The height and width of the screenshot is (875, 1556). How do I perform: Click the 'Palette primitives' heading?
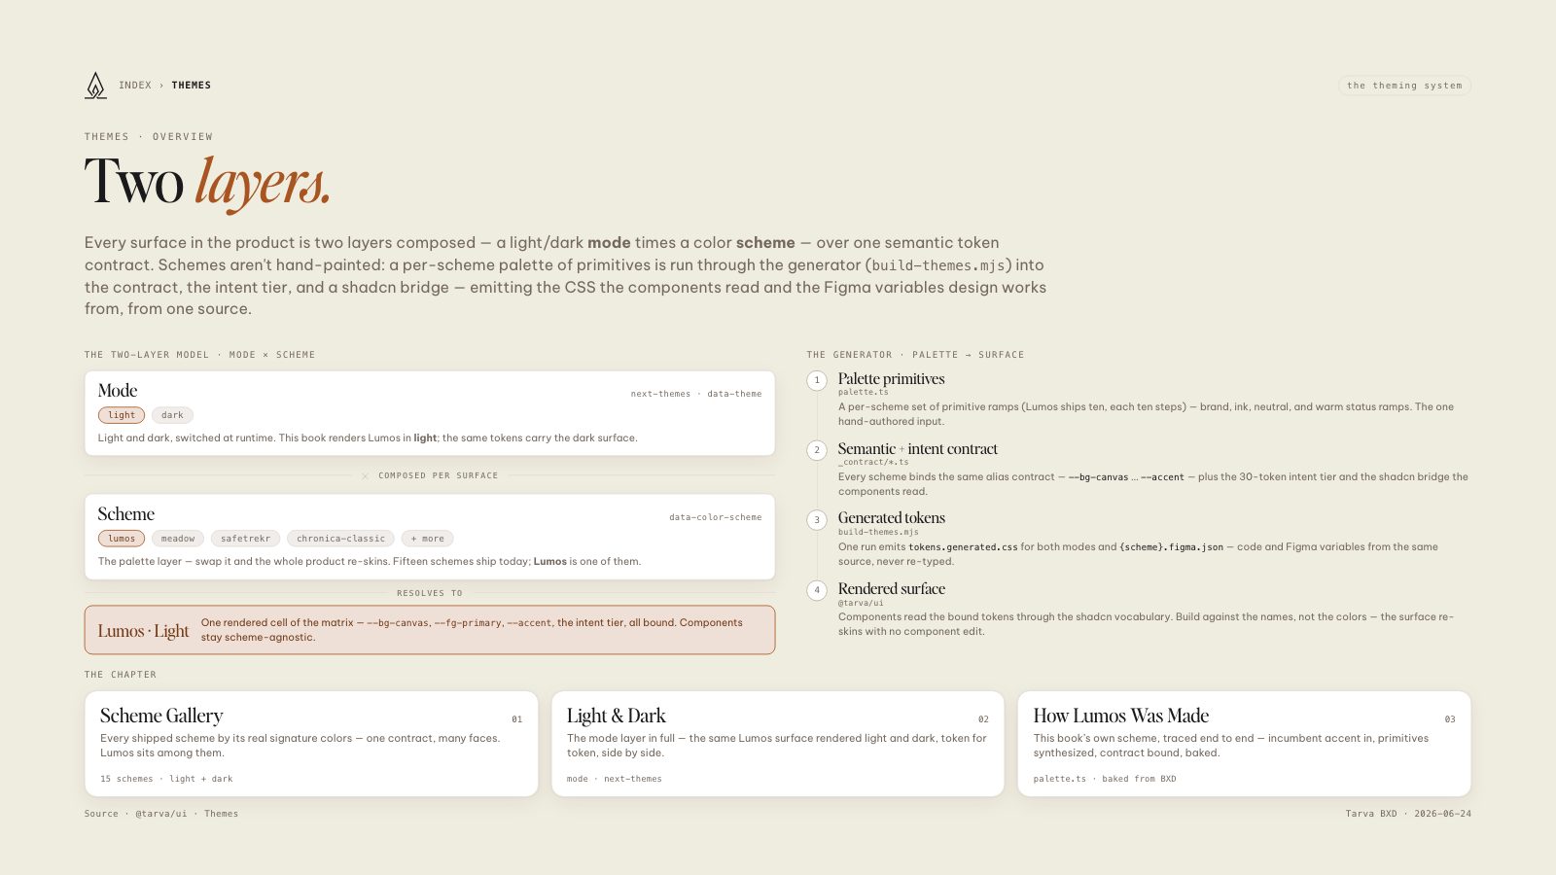891,379
